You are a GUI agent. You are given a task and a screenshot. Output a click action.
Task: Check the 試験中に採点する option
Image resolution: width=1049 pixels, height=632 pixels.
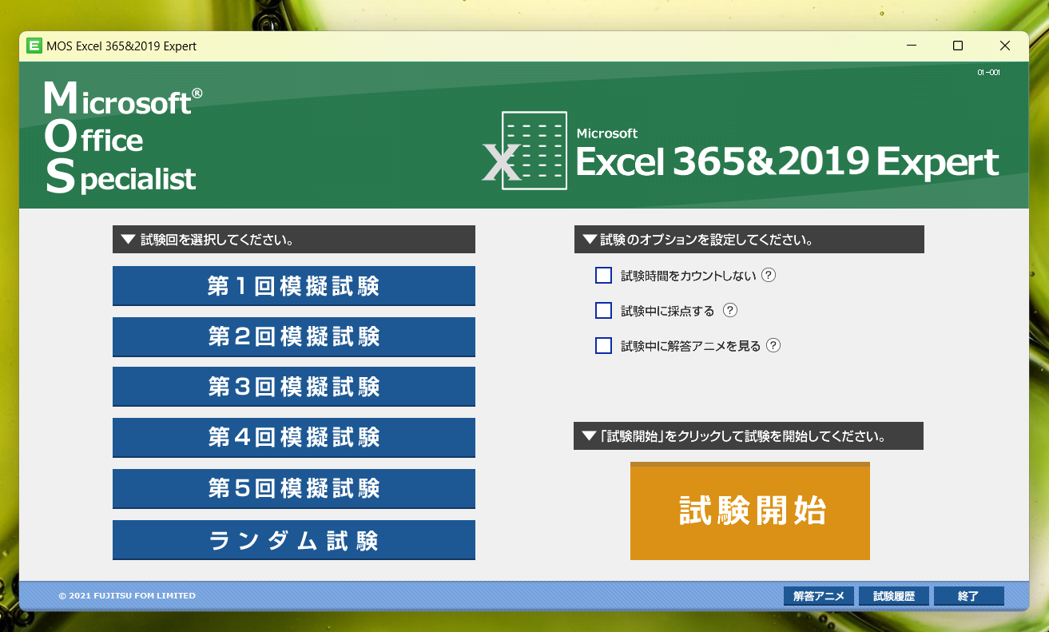[x=603, y=310]
